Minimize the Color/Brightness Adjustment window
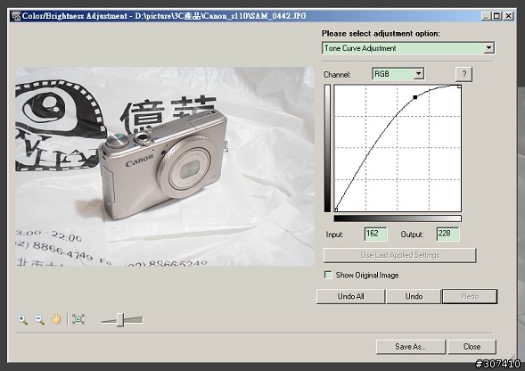 pos(486,16)
